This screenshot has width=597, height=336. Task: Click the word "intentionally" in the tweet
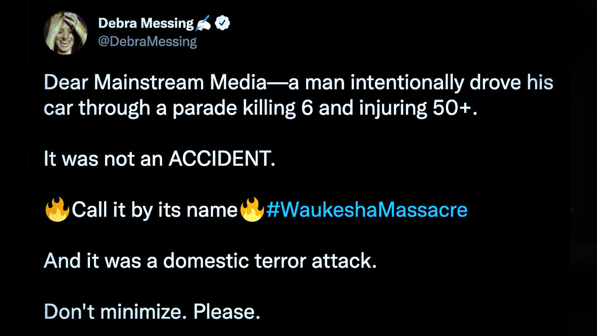point(408,83)
